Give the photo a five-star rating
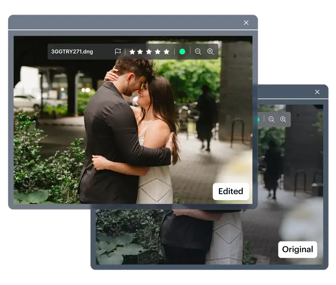 click(167, 52)
